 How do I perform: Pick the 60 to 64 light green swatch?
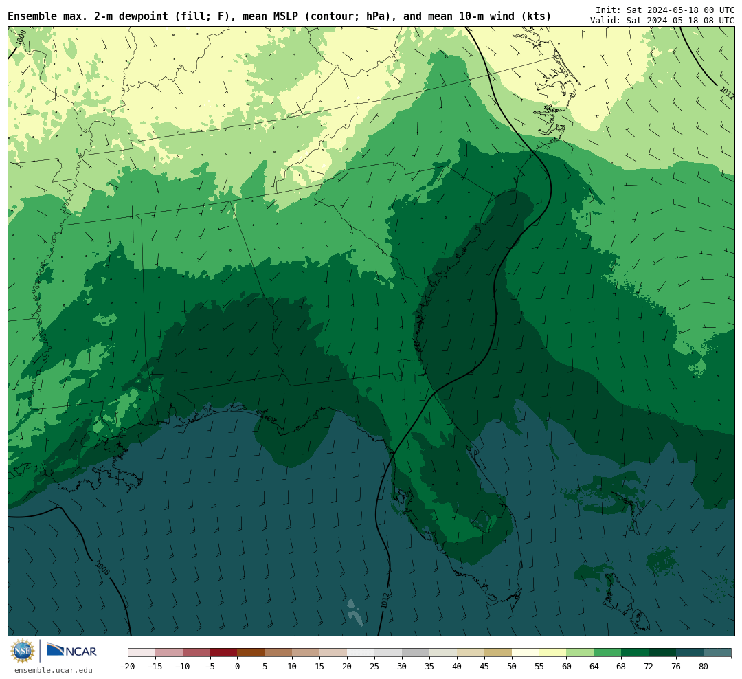[x=581, y=653]
